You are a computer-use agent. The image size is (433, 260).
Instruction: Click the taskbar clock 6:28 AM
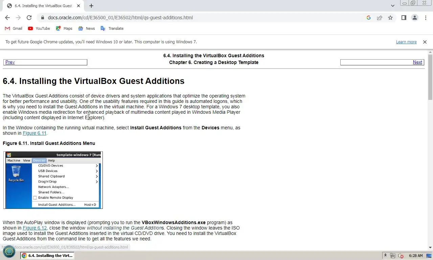coord(416,256)
